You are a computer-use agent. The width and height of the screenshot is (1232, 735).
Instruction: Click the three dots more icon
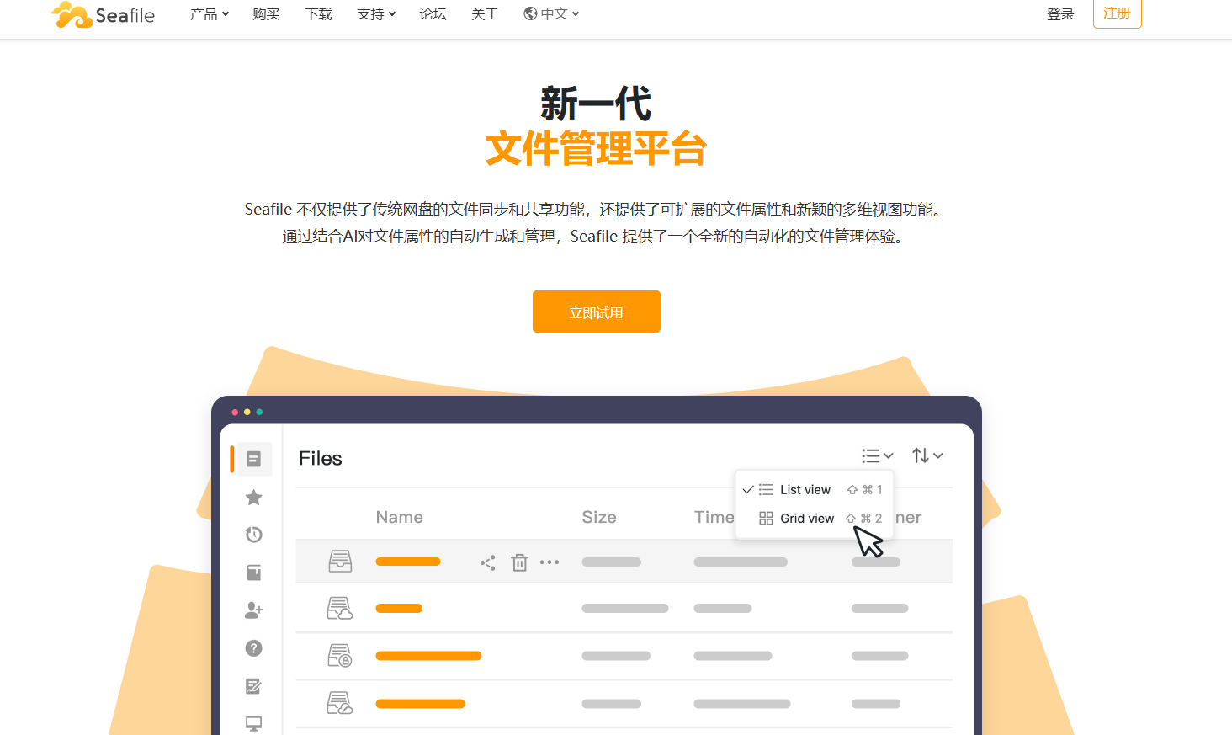[x=550, y=562]
